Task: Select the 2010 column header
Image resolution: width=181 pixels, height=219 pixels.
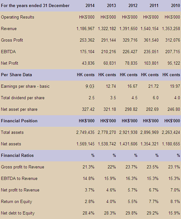Action: (x=175, y=6)
